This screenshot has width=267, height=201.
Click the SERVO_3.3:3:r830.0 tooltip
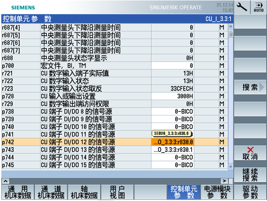coord(172,133)
